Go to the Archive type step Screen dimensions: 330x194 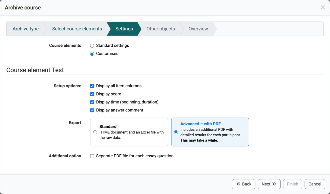click(x=25, y=29)
